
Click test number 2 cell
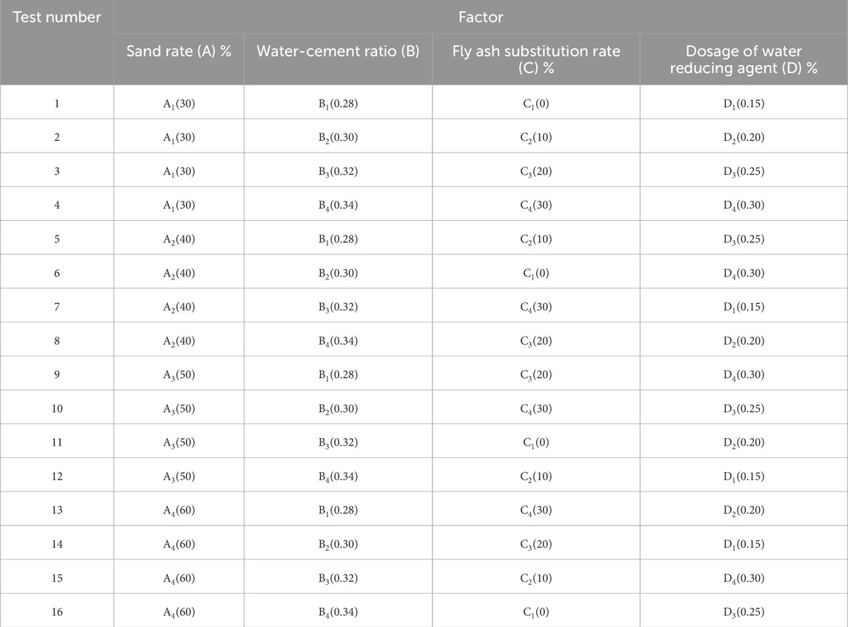[57, 137]
